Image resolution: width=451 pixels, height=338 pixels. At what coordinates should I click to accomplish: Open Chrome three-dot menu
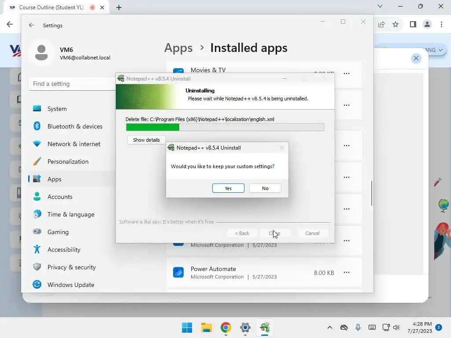point(441,25)
